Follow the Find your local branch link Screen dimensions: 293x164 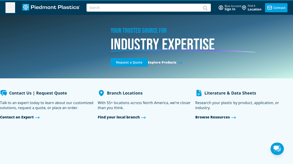(x=122, y=117)
